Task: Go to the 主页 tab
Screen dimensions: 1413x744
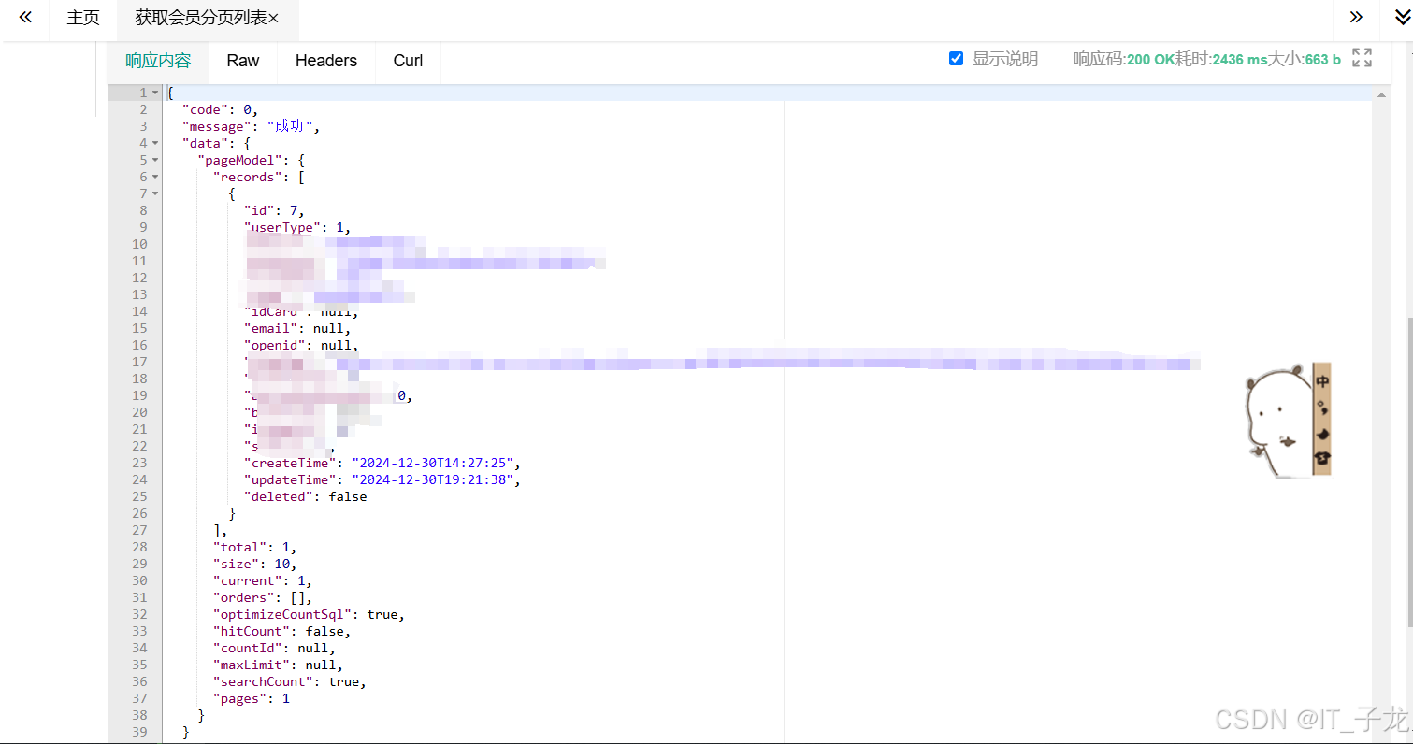Action: [82, 17]
